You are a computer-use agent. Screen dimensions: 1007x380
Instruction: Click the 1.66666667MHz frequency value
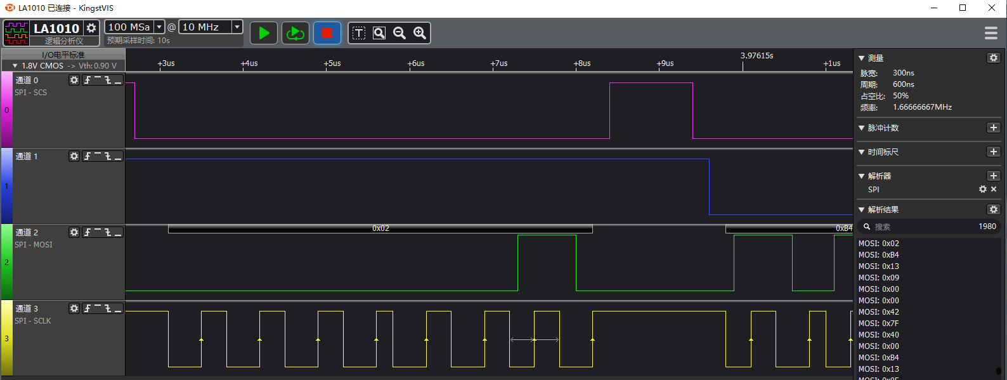tap(923, 107)
